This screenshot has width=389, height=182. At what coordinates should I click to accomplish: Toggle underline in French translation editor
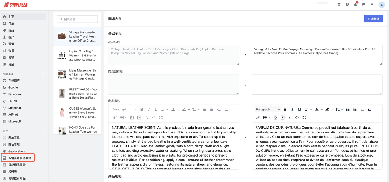299,110
